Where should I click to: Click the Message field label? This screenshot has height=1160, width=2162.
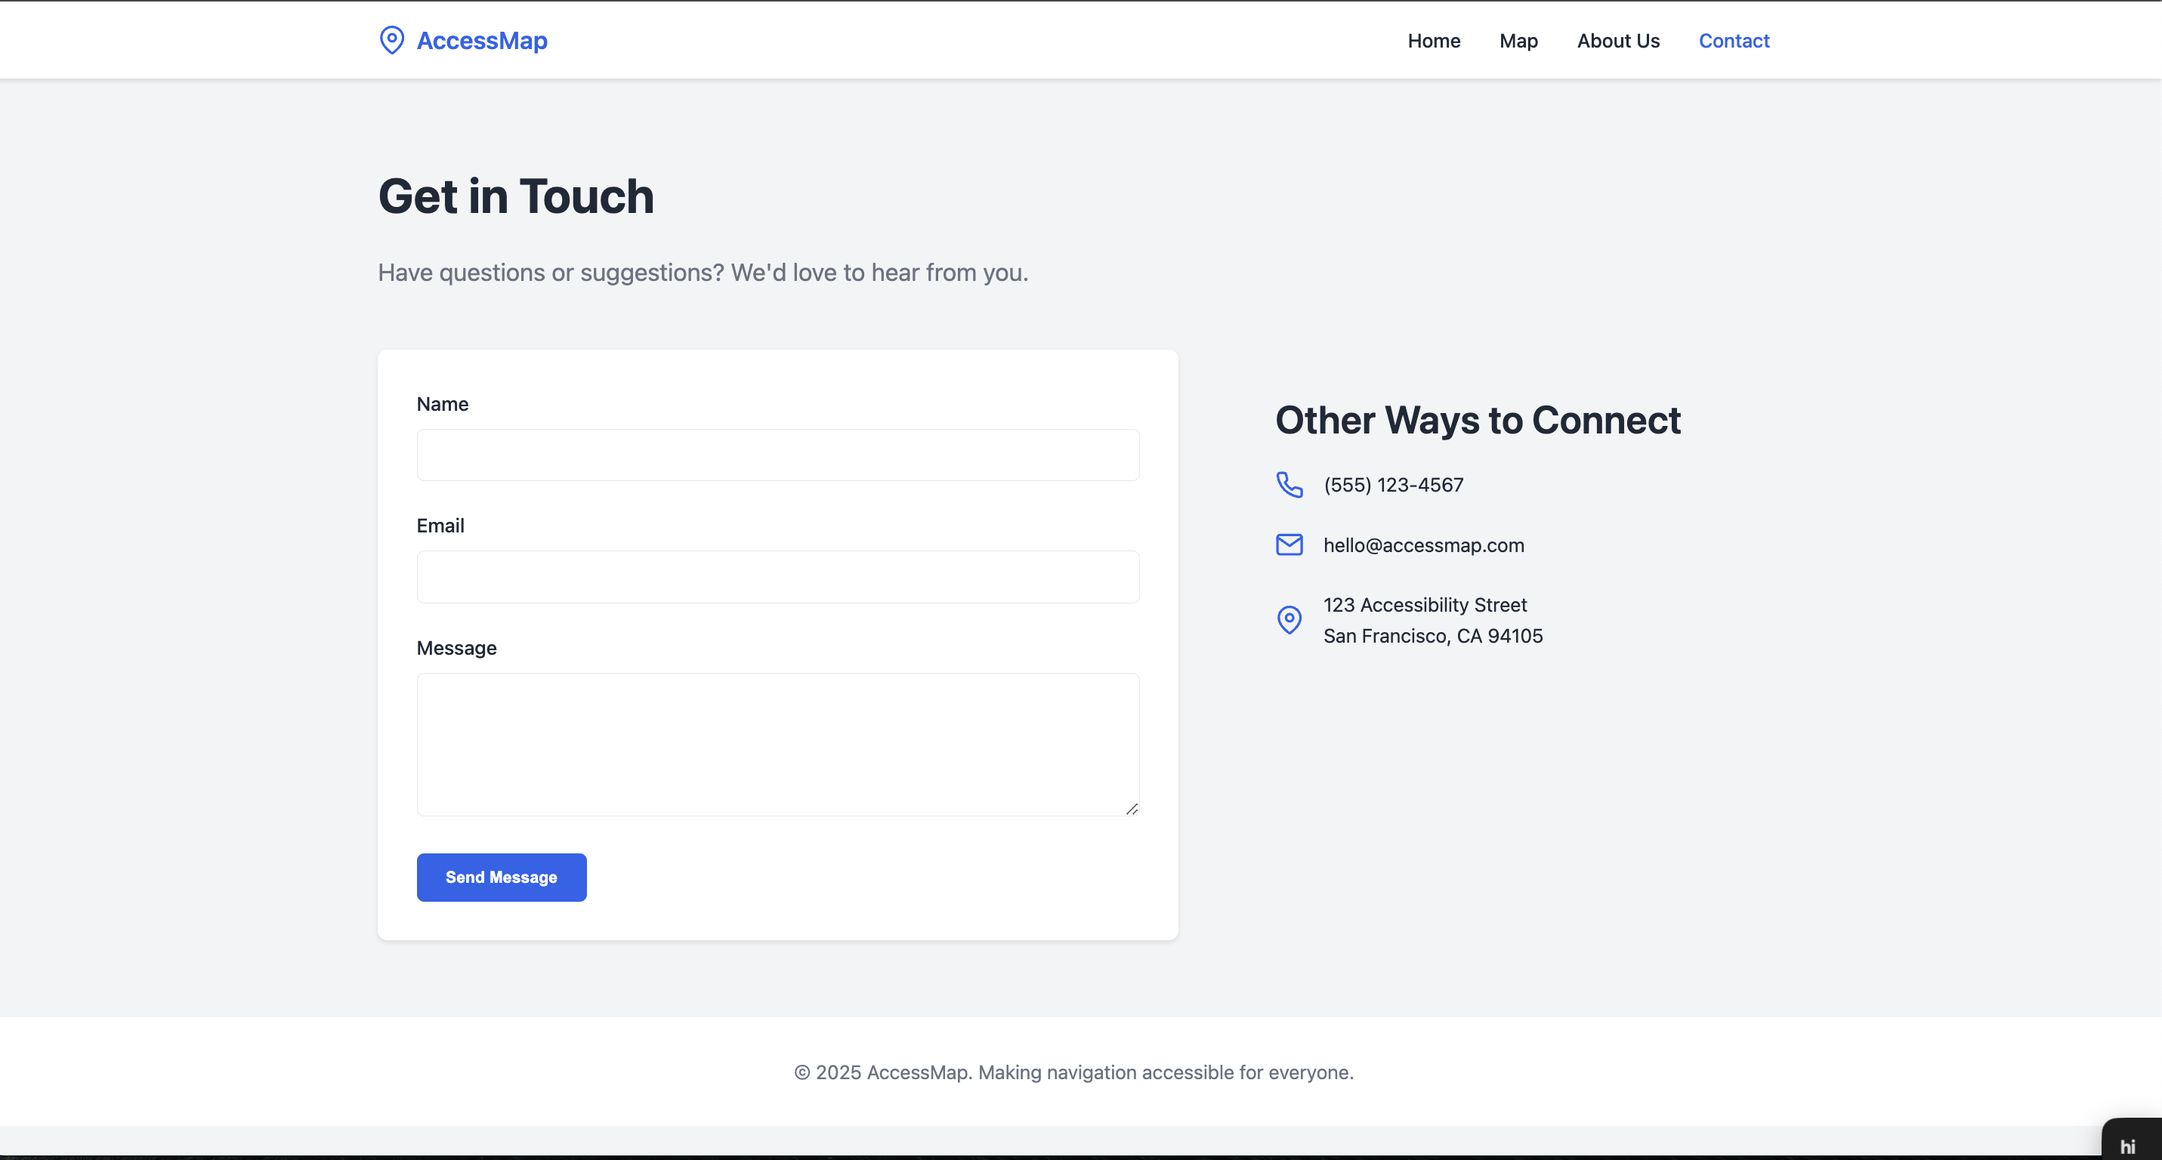[456, 649]
